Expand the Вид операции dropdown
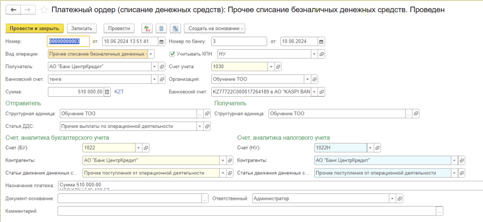483x222 pixels. (x=151, y=54)
